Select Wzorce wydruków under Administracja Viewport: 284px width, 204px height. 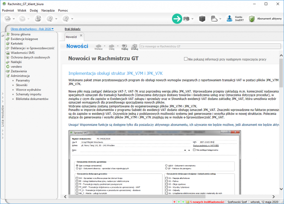click(x=29, y=89)
